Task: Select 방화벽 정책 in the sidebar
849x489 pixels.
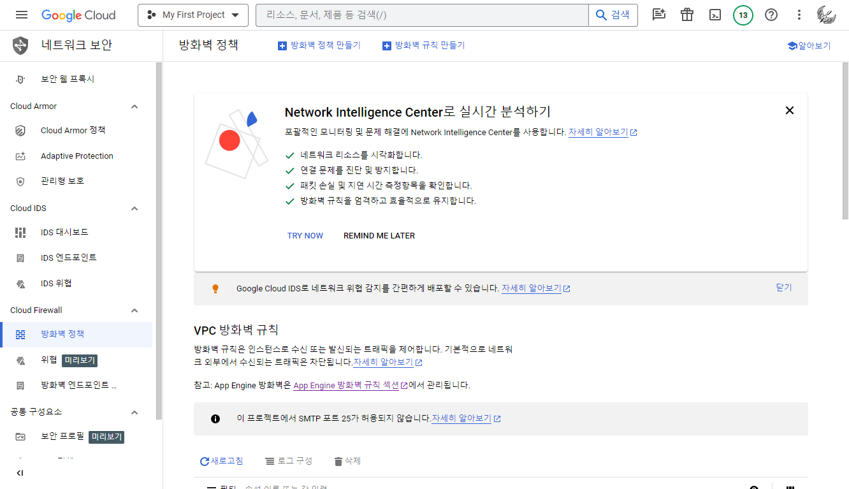Action: (77, 334)
